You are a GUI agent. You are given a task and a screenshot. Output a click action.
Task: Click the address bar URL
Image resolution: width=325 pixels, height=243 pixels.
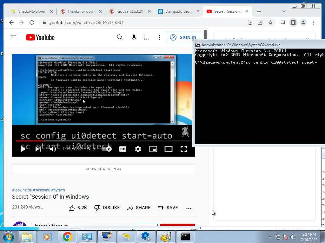(86, 22)
